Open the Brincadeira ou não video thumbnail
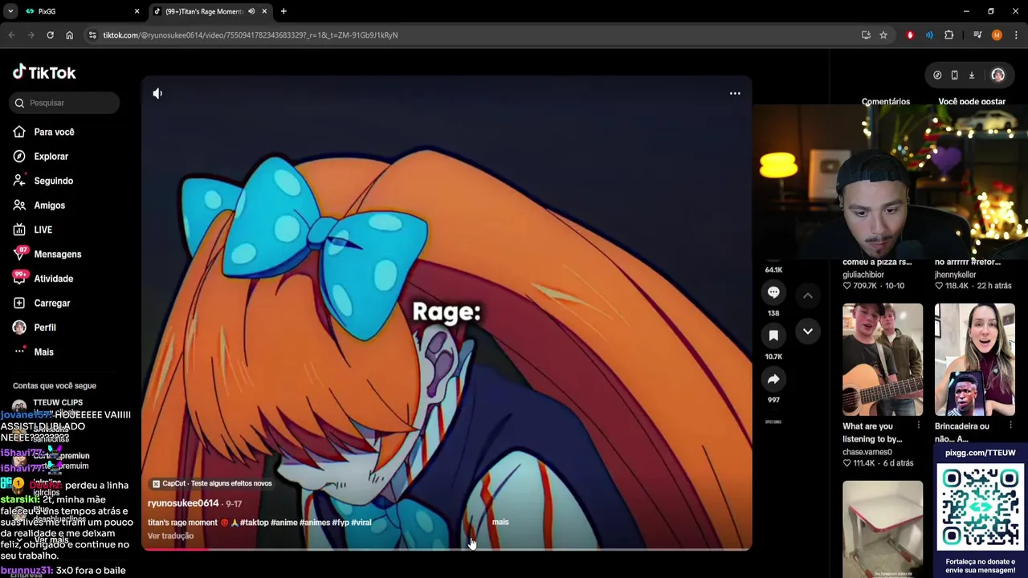The height and width of the screenshot is (578, 1028). pos(975,360)
